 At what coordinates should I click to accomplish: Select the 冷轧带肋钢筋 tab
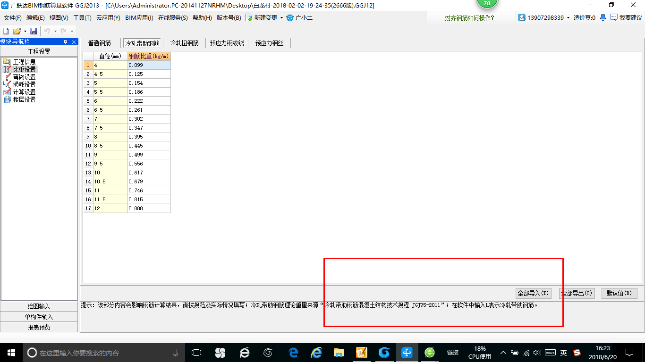coord(142,43)
